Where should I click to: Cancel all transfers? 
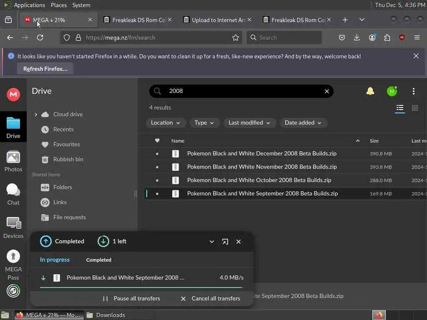point(211,298)
